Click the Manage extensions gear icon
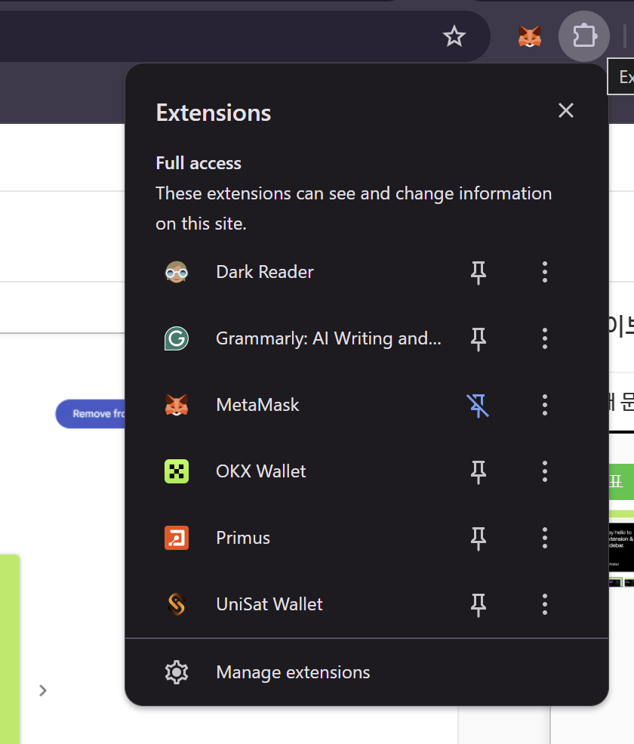Screen dimensions: 634x744 177,672
